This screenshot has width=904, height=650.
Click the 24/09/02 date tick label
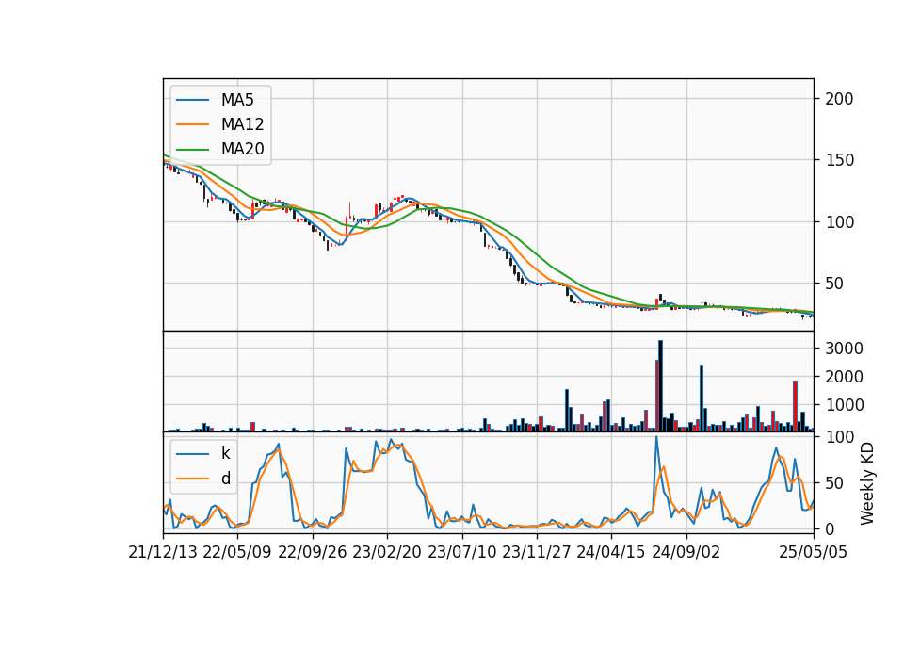(x=686, y=553)
